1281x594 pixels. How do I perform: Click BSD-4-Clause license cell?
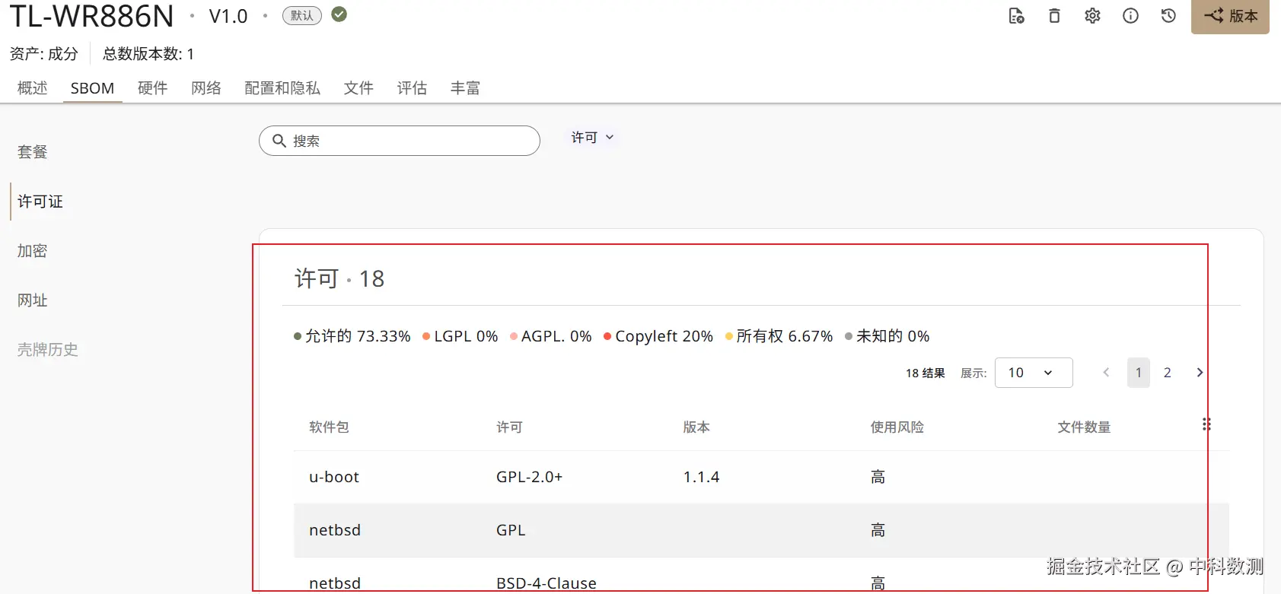546,583
